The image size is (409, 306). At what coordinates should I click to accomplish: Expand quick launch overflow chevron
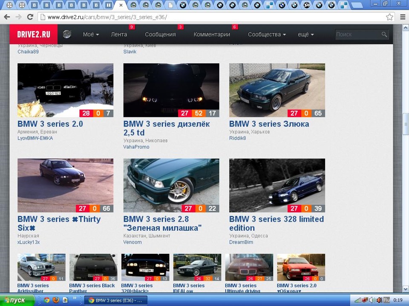click(x=74, y=298)
